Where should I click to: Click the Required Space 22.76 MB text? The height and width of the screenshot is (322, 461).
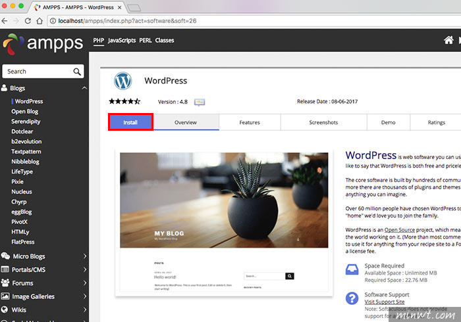396,280
